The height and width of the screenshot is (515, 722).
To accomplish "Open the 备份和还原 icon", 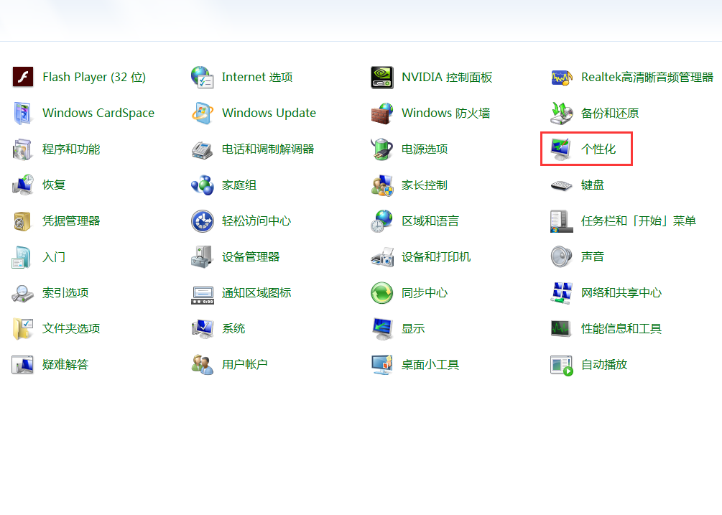I will 561,113.
